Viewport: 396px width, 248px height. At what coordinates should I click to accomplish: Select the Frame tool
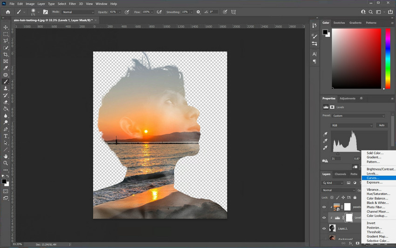tap(6, 61)
